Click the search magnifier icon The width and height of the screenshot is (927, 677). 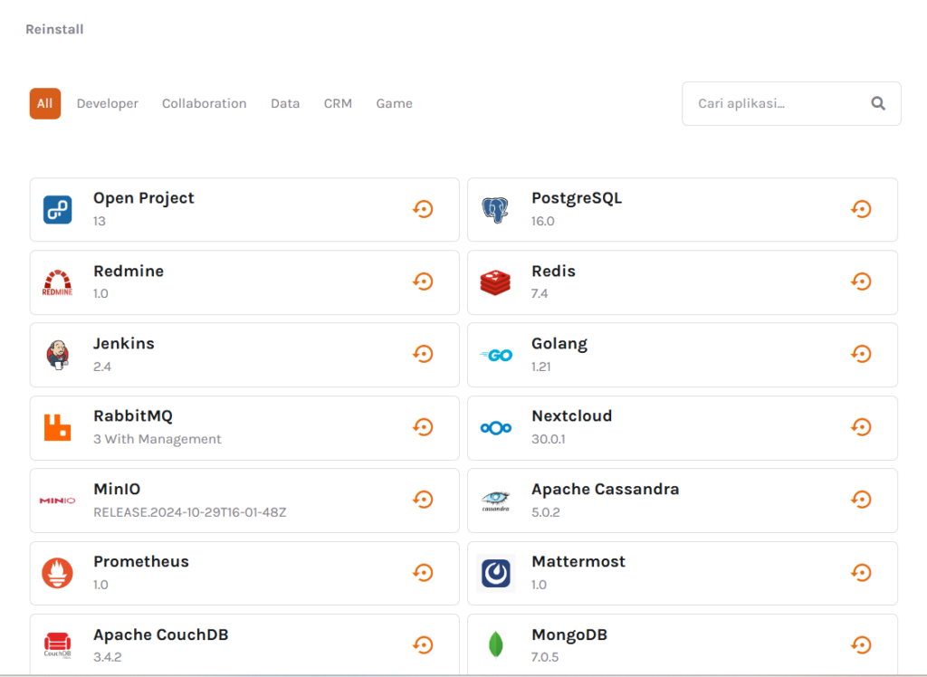(877, 103)
